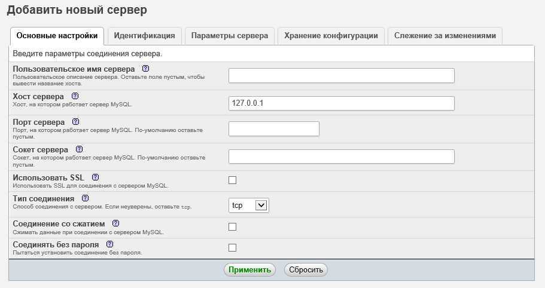Open the Параметры сервера tab
Screen dimensions: 545x288
point(230,35)
